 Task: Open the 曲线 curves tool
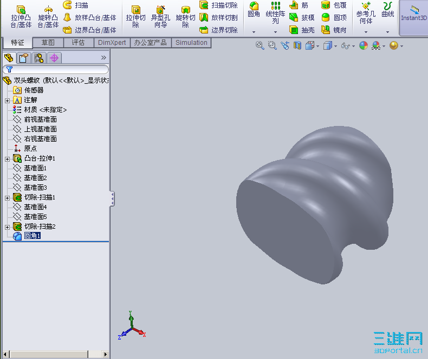[x=387, y=10]
